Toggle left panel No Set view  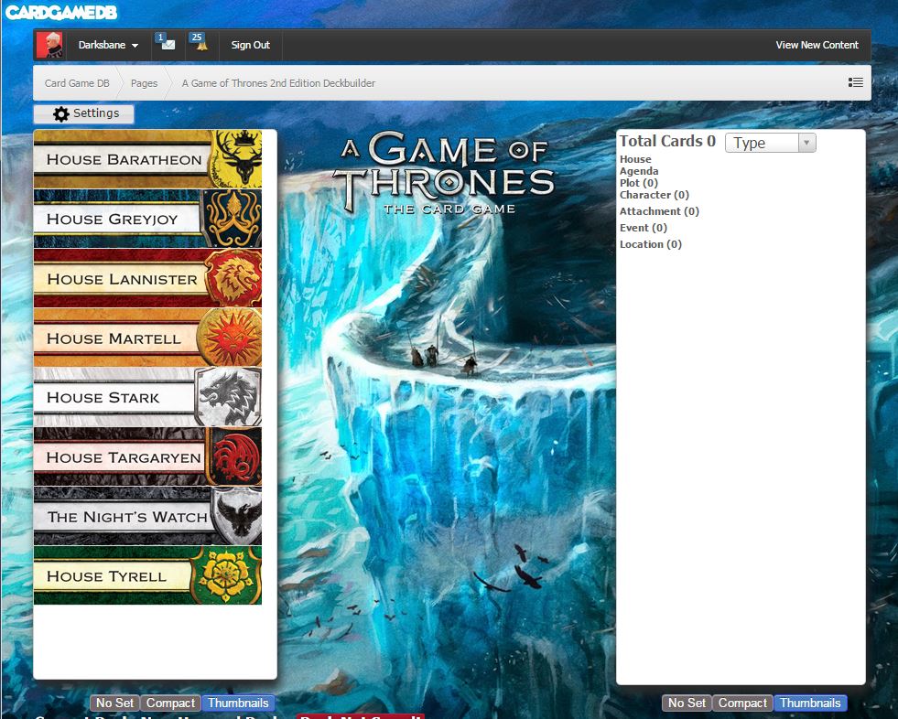[114, 703]
